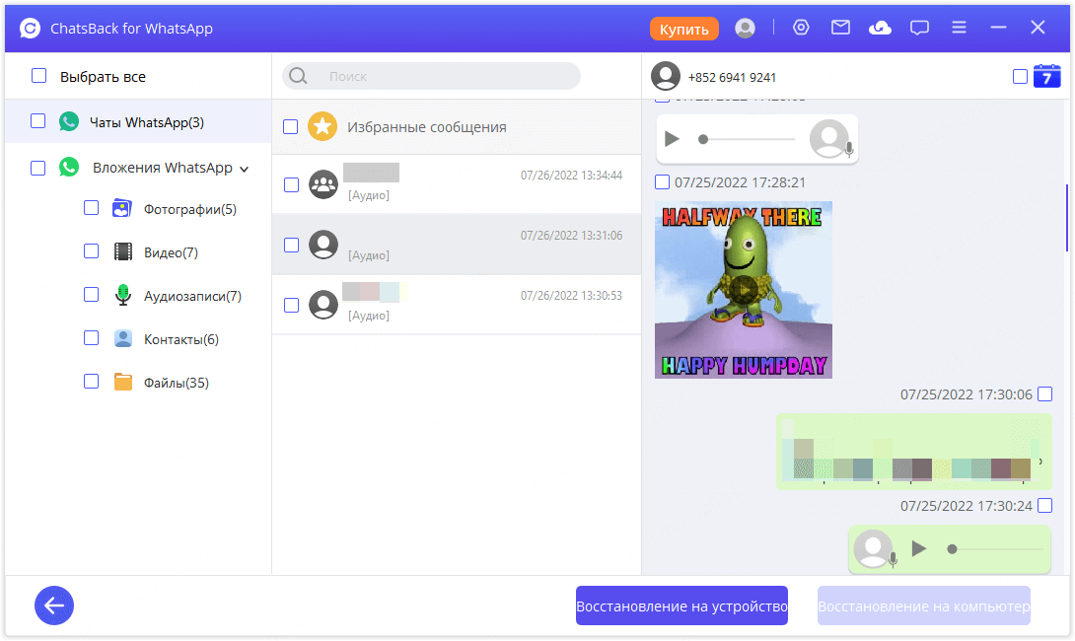
Task: Check the Фотографии(5) checkbox
Action: [x=91, y=208]
